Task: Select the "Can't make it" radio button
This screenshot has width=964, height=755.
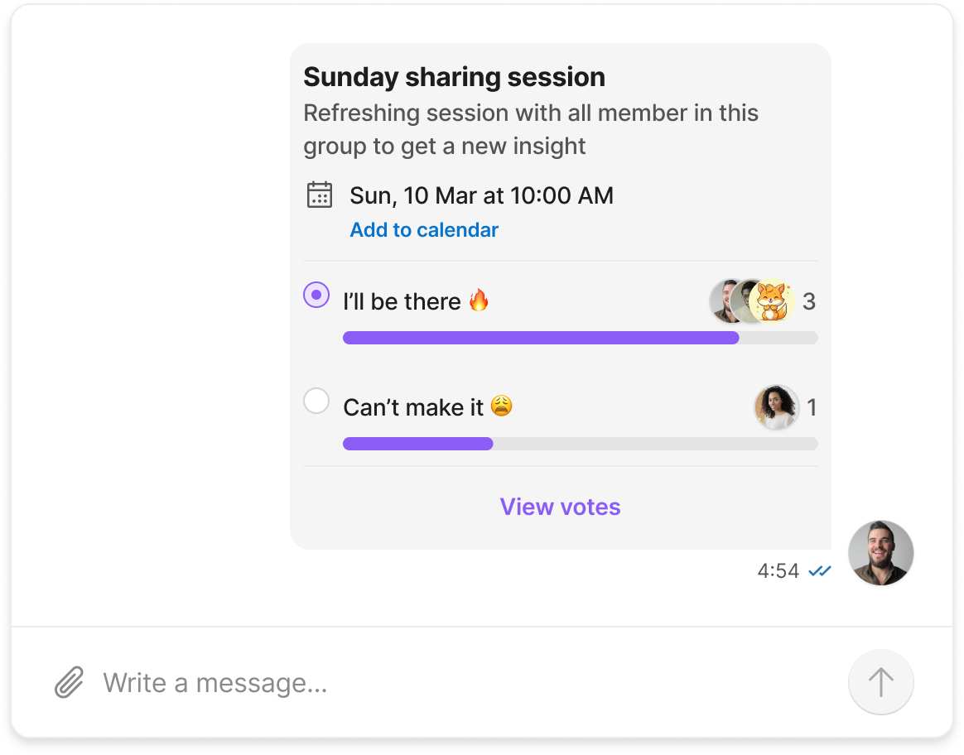Action: pyautogui.click(x=316, y=401)
